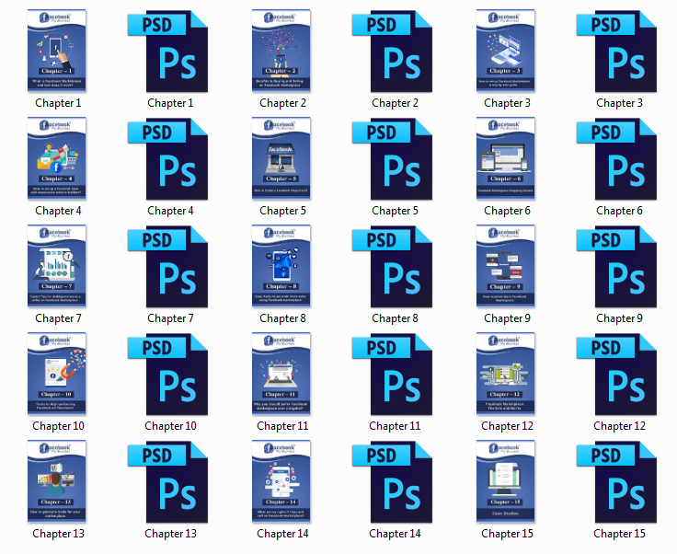Click the 'Chapter 14' label under the cover image
The width and height of the screenshot is (677, 554).
click(282, 534)
